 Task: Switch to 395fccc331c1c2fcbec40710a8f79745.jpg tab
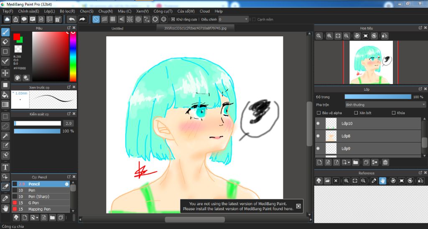(195, 28)
